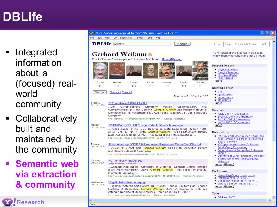Click the Search button

pos(182,44)
